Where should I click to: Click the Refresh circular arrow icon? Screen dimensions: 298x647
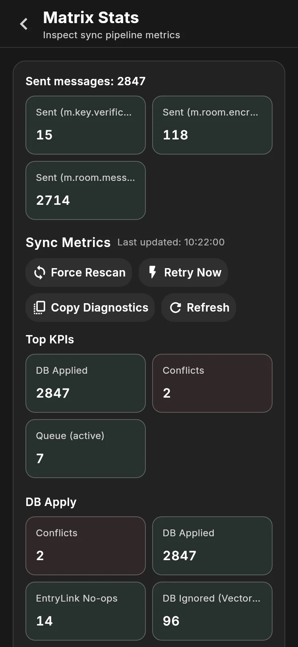176,308
